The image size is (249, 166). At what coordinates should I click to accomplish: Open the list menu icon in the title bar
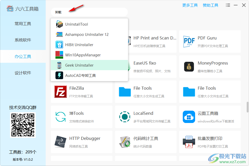pyautogui.click(x=228, y=5)
